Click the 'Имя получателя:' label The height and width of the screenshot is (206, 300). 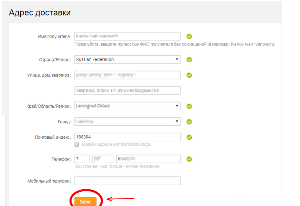[x=54, y=36]
